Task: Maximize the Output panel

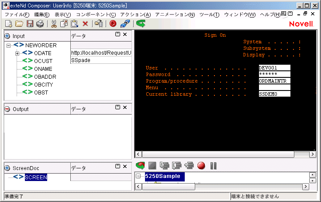Action: pyautogui.click(x=118, y=107)
